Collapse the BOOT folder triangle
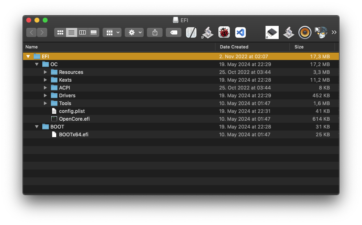 point(37,127)
